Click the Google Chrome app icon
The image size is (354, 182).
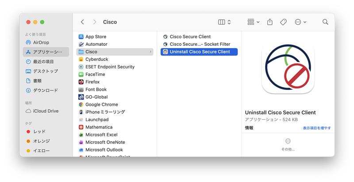[81, 104]
